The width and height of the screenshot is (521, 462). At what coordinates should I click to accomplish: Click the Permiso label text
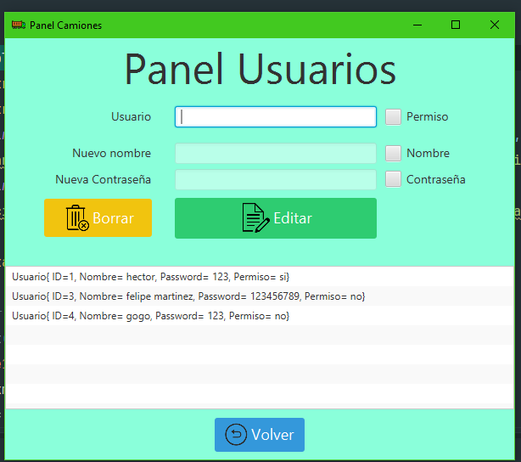tap(428, 116)
